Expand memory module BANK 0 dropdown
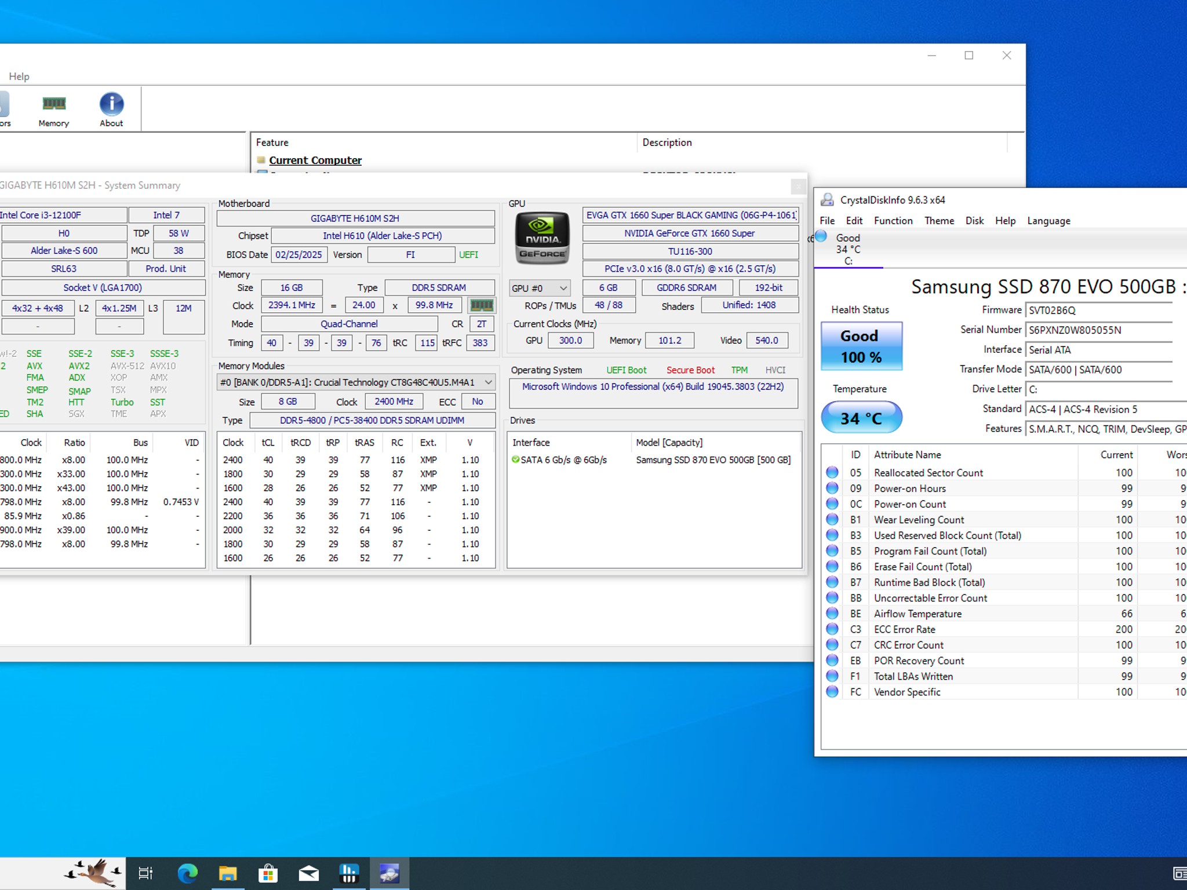 pos(356,382)
